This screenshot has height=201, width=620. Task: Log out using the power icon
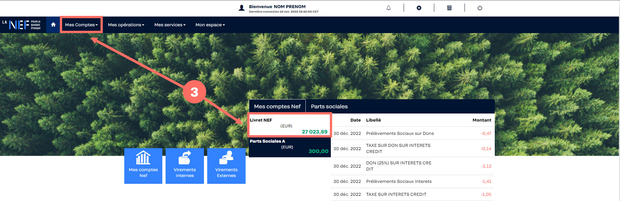pos(480,8)
